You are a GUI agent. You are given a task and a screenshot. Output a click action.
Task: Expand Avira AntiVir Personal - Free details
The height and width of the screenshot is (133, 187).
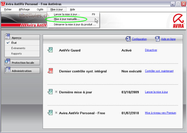click(x=56, y=113)
